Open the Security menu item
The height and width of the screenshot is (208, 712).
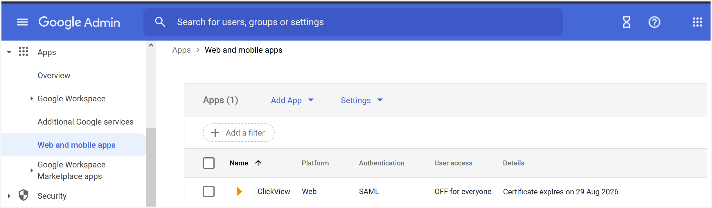pyautogui.click(x=52, y=196)
